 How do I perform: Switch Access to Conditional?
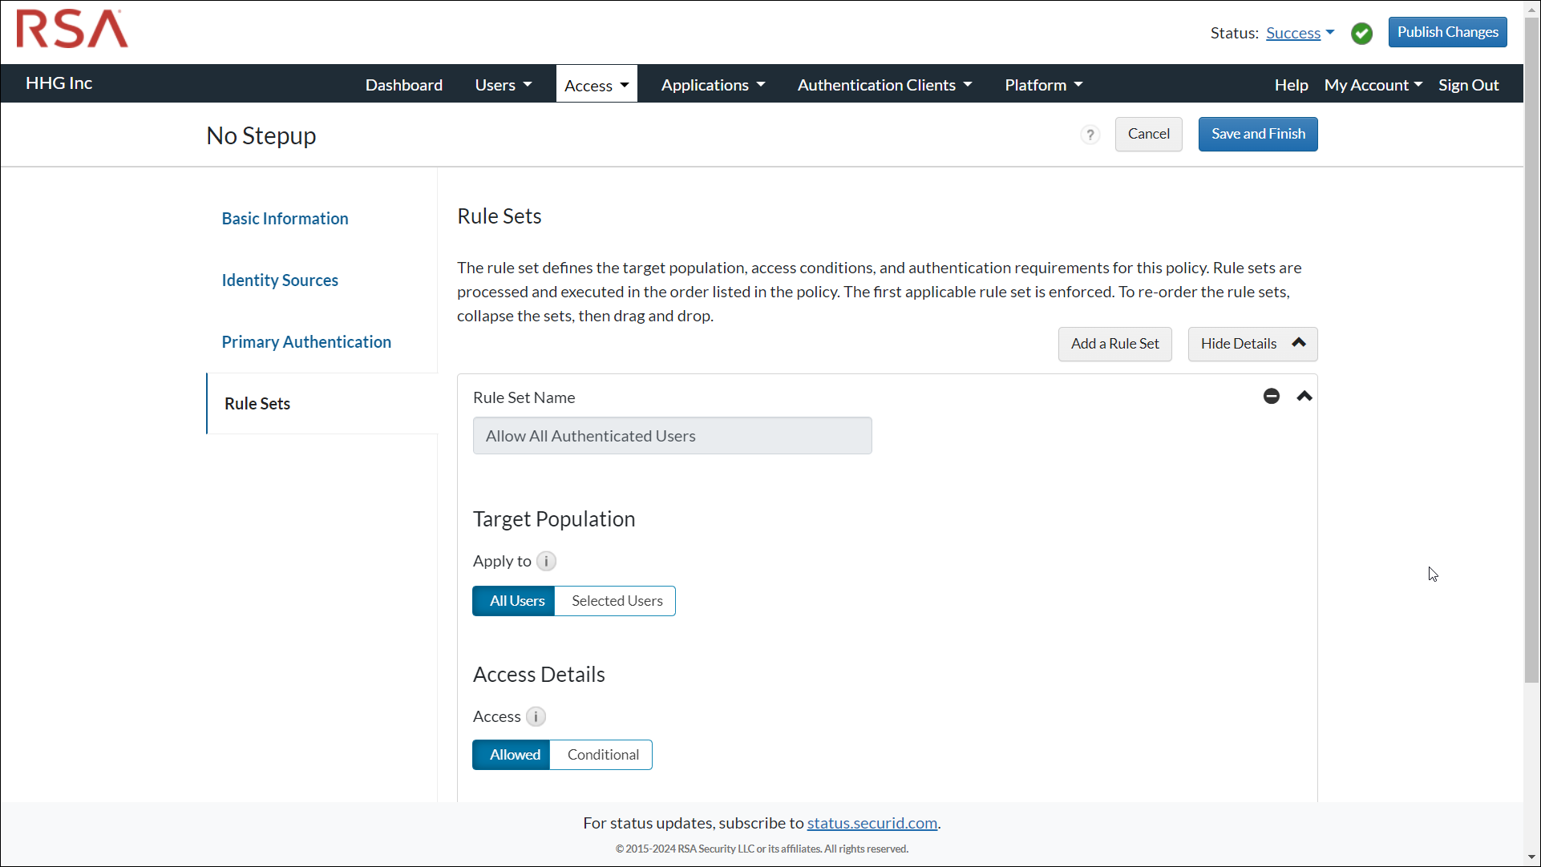tap(602, 754)
